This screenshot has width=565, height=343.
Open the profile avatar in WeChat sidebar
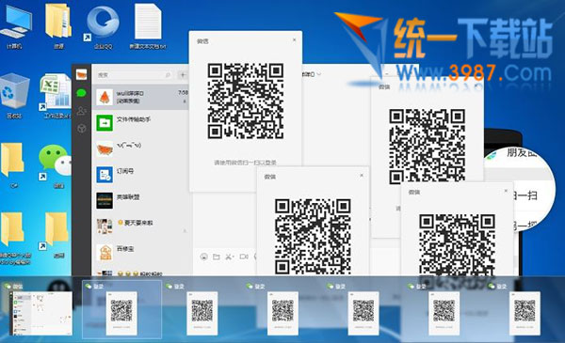tap(81, 74)
